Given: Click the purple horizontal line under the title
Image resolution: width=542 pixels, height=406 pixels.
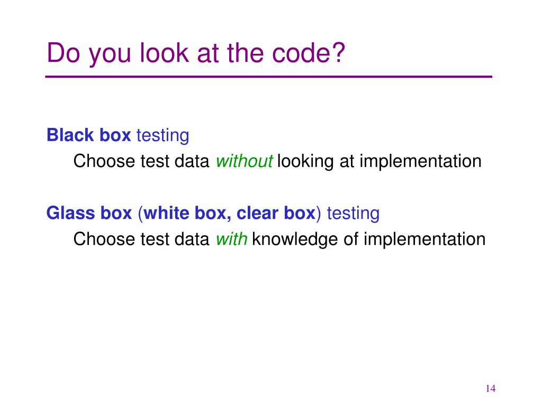Looking at the screenshot, I should (x=268, y=77).
